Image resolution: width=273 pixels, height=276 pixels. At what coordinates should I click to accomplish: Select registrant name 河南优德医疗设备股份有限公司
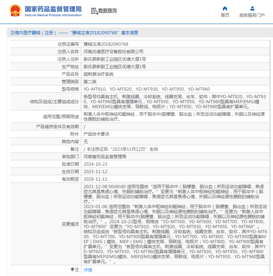coord(113,51)
